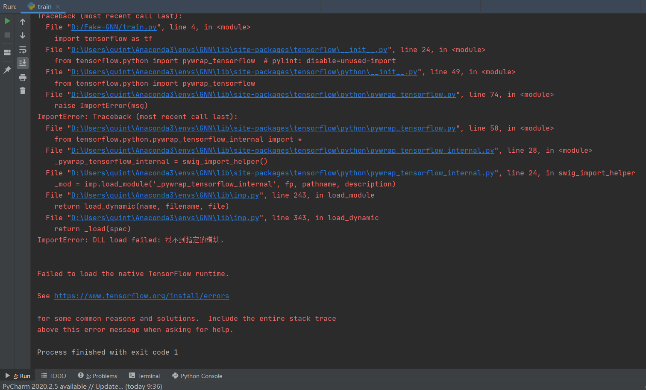The height and width of the screenshot is (390, 646).
Task: Jump up the stack trace with the up arrow
Action: [23, 21]
